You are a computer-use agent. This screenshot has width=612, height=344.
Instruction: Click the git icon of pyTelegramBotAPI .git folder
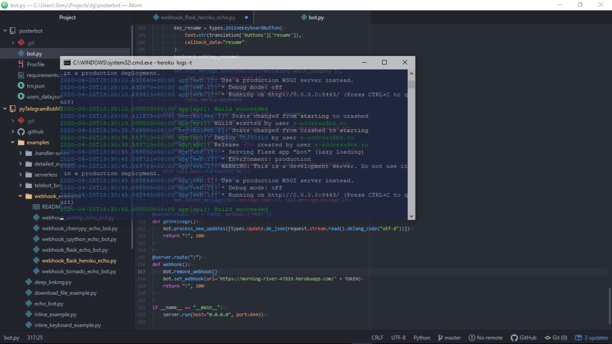[x=21, y=121]
